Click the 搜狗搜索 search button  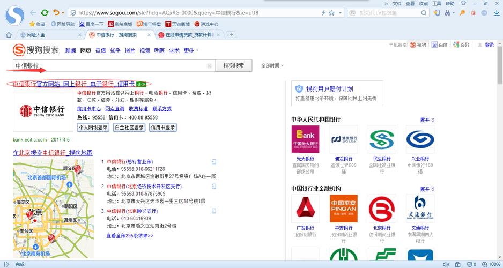[x=234, y=66]
